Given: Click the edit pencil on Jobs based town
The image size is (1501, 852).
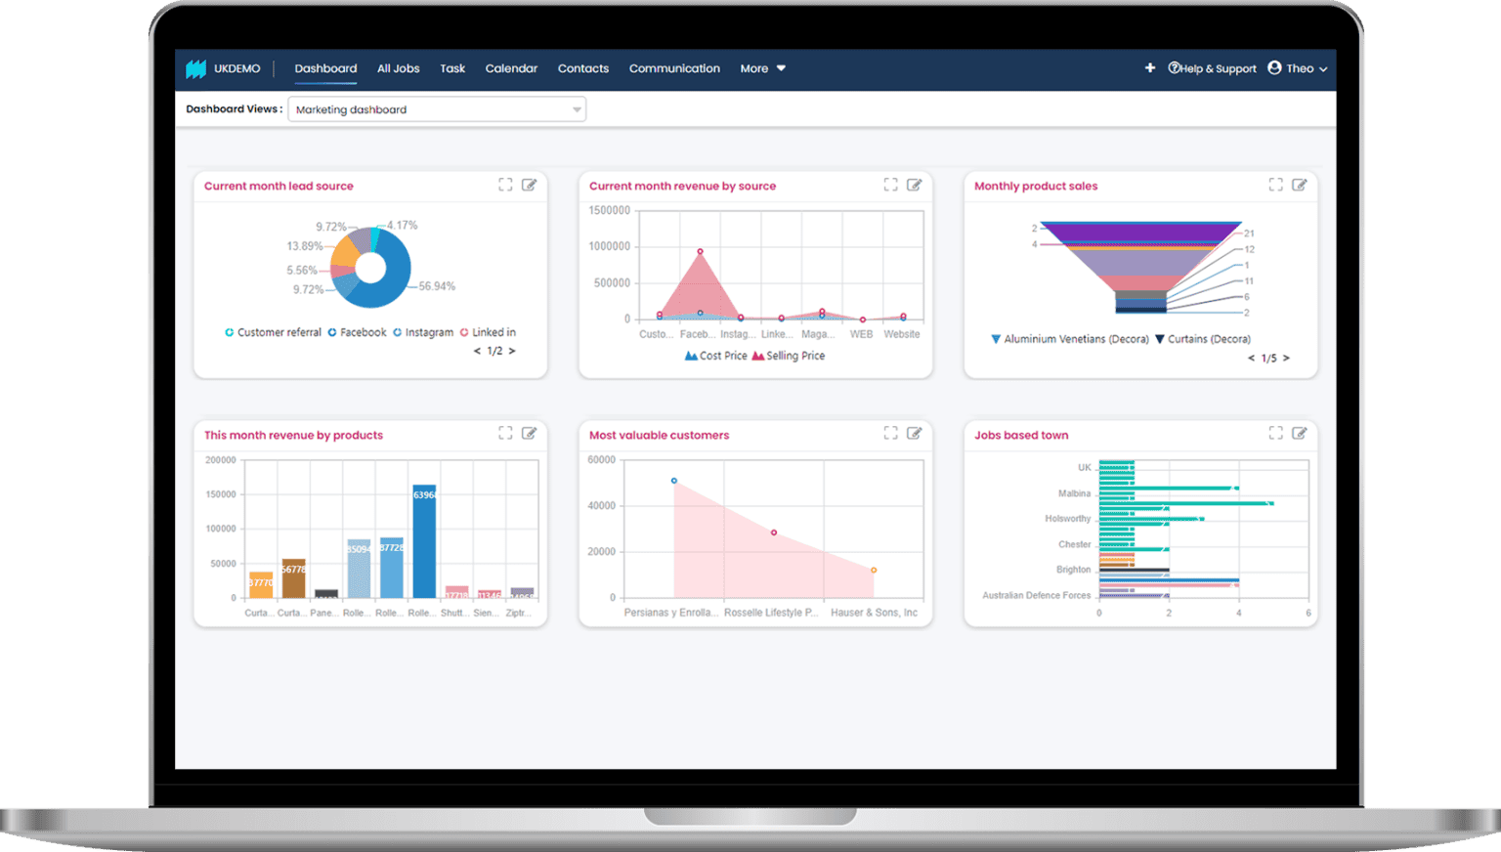Looking at the screenshot, I should (1300, 433).
